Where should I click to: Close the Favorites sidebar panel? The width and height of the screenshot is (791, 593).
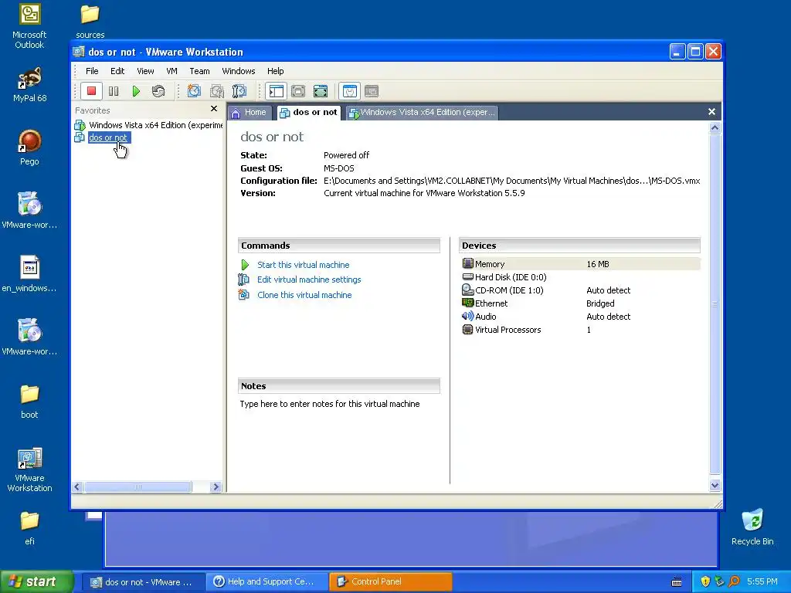(214, 109)
